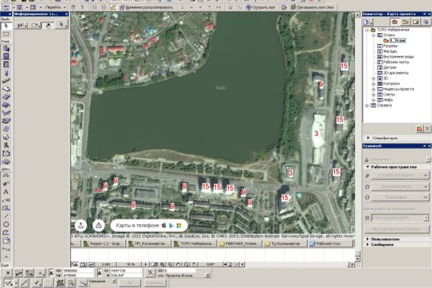Collapse the Рабочее пространство section
The image size is (432, 288).
pos(367,167)
